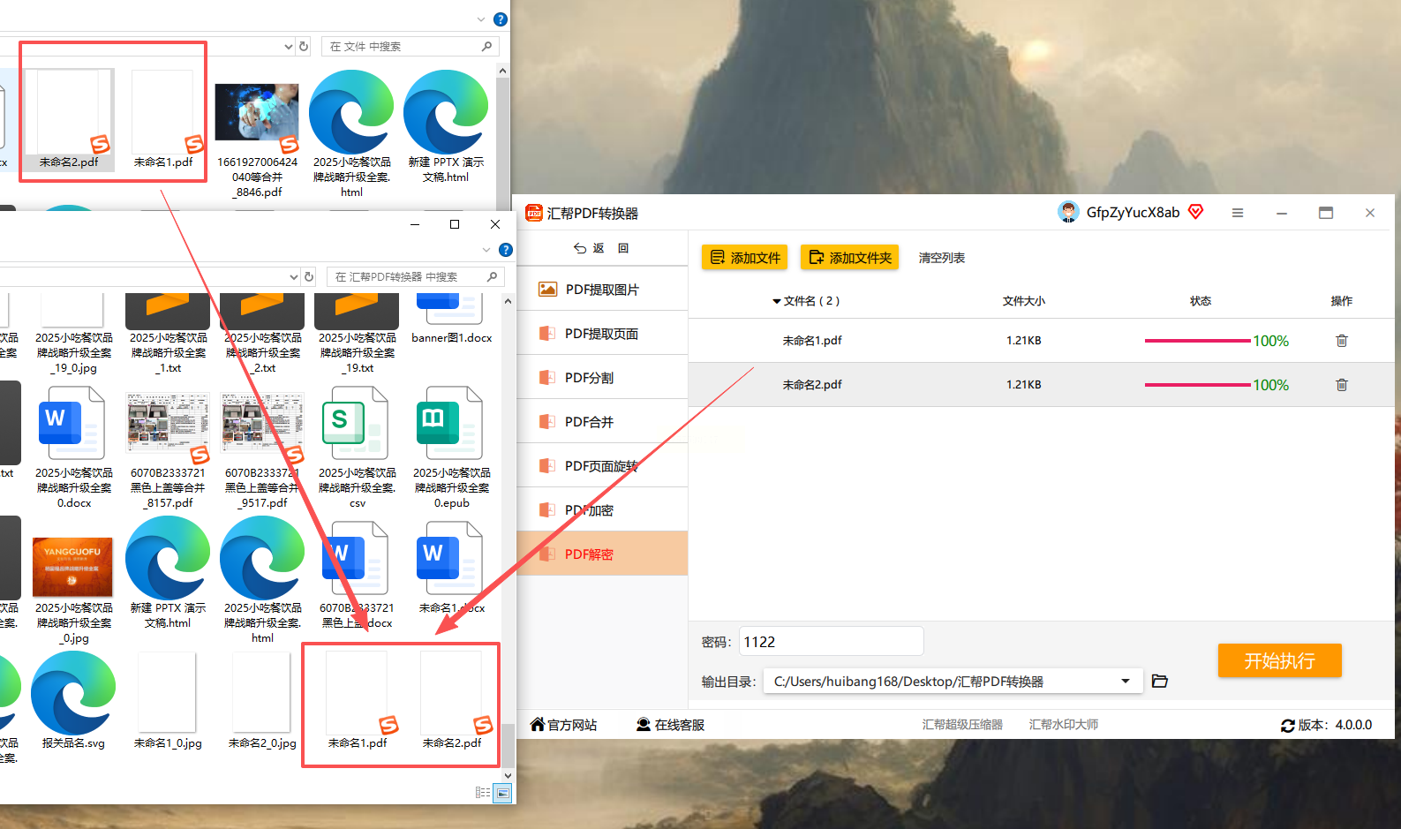The height and width of the screenshot is (829, 1401).
Task: Refresh the lower Explorer window address bar
Action: pos(309,277)
